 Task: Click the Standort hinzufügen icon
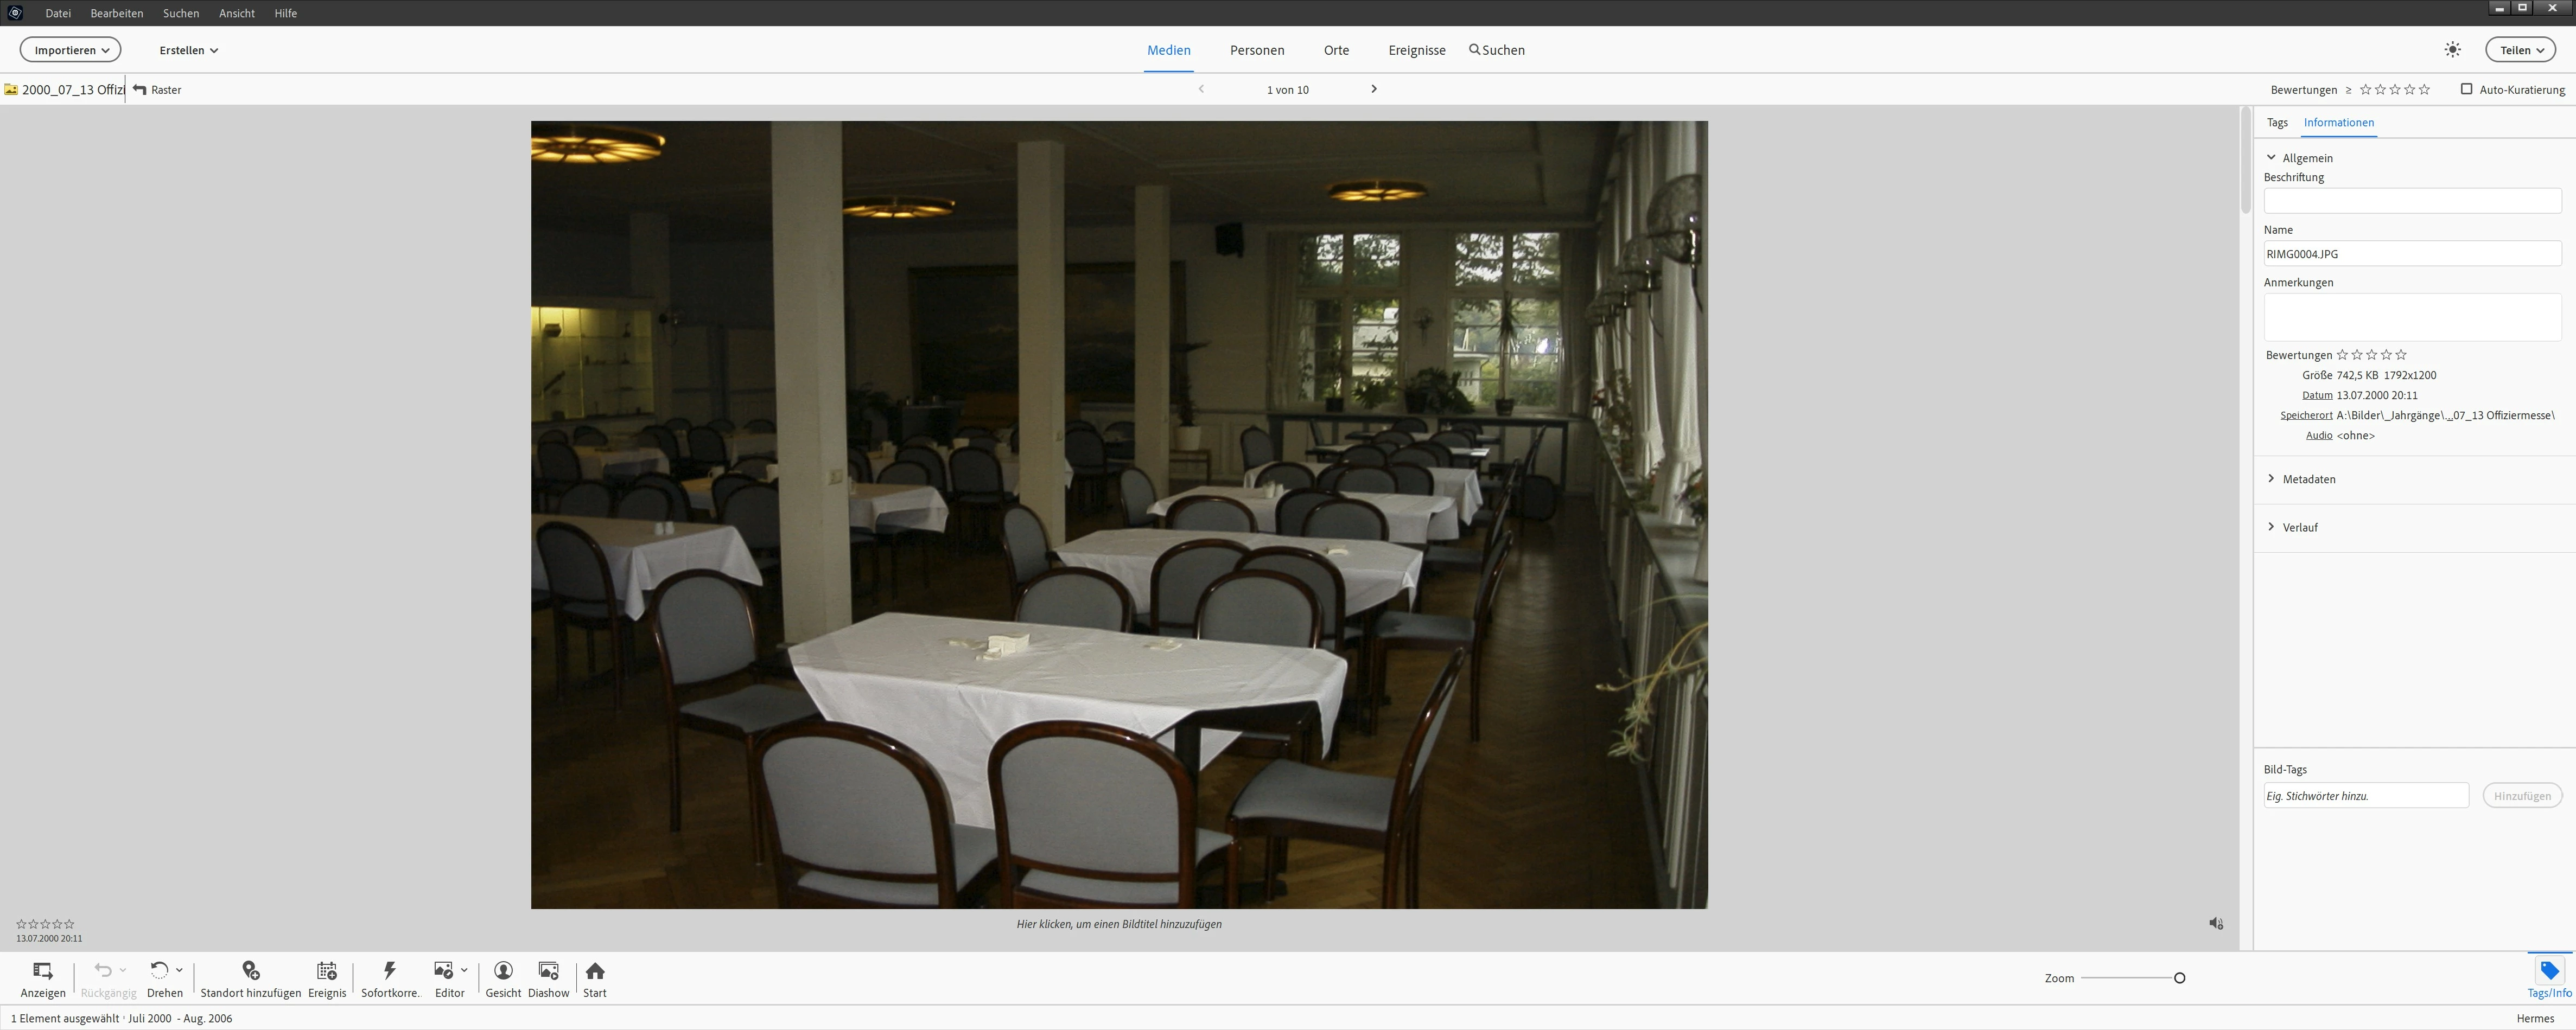[251, 970]
